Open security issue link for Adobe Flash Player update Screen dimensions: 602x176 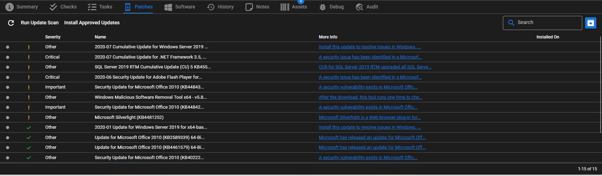pyautogui.click(x=370, y=77)
